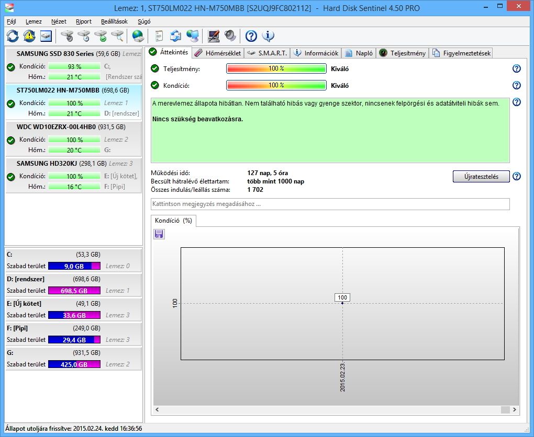Click the 100 data point label in chart
534x437 pixels.
pyautogui.click(x=342, y=297)
